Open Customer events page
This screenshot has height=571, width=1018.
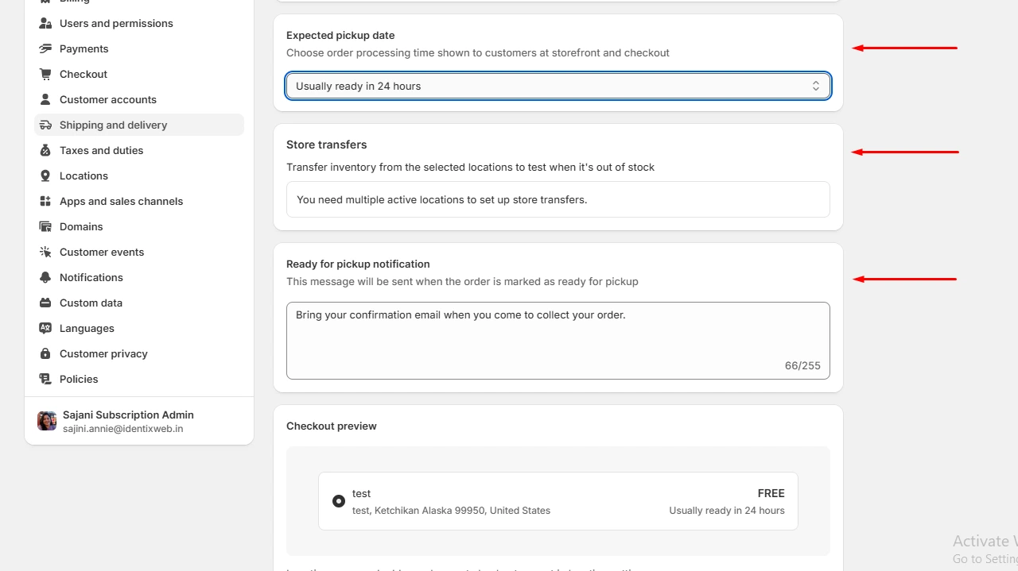(139, 252)
